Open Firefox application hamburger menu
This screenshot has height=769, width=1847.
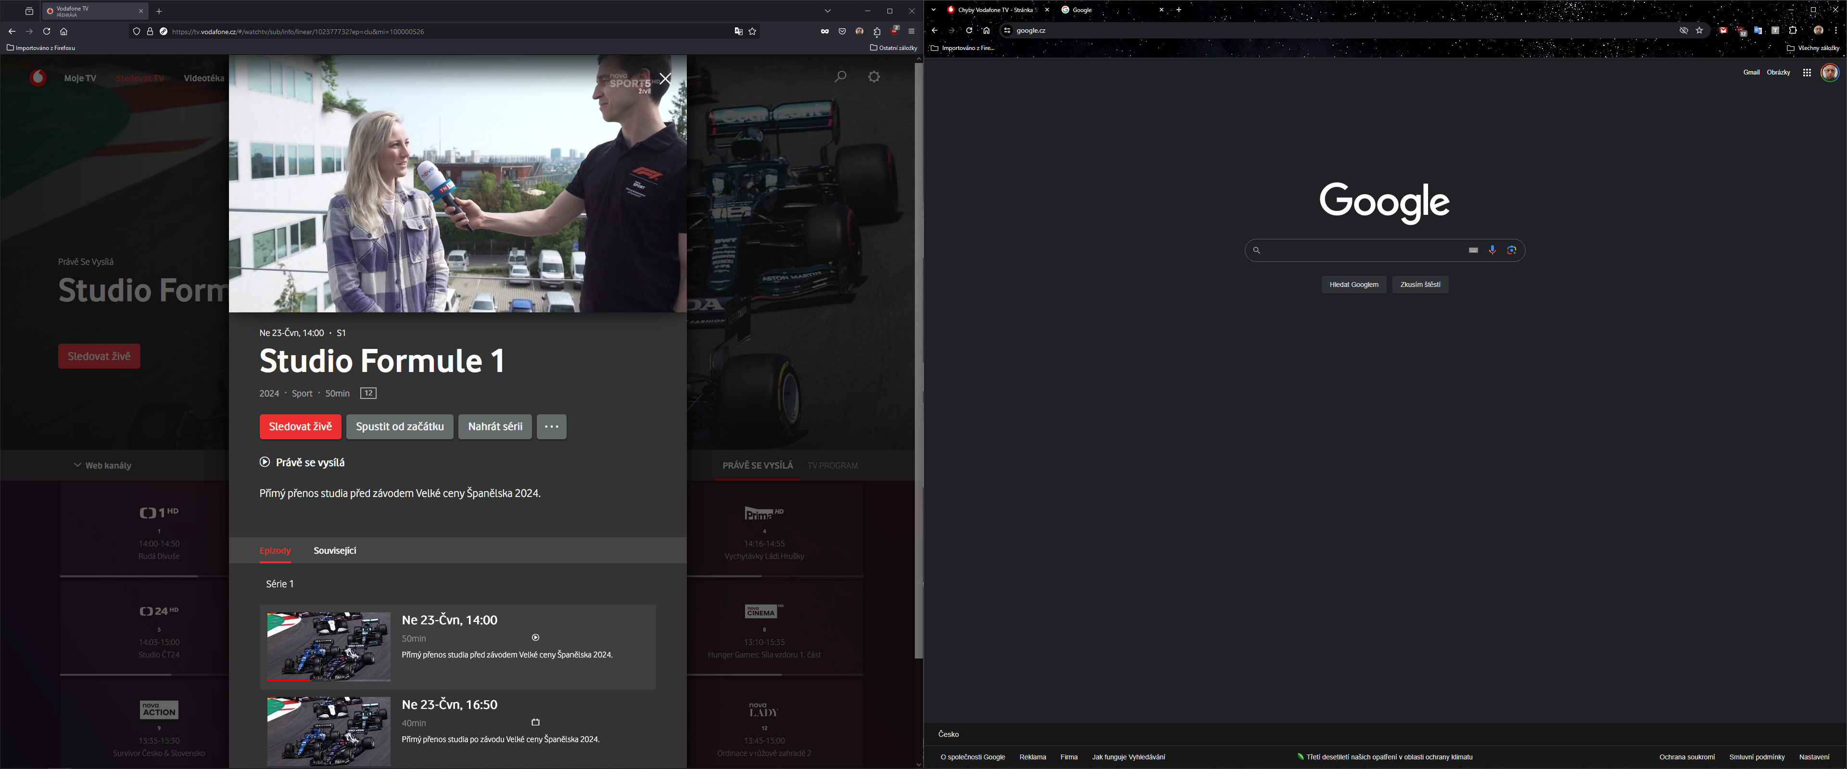911,32
